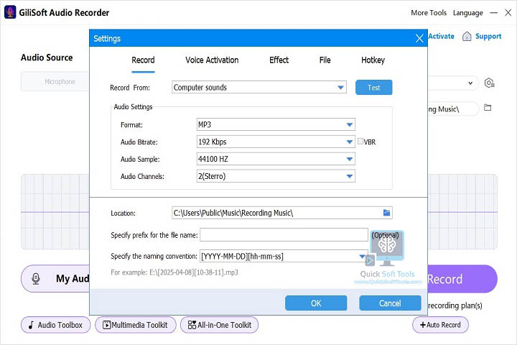Click the Microphone source button in the main window

point(55,81)
